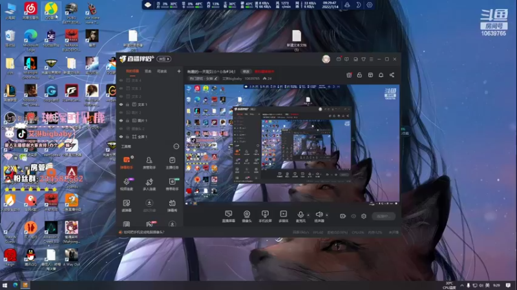This screenshot has height=290, width=517.
Task: Open the settings gear in the bottom bar
Action: point(364,216)
